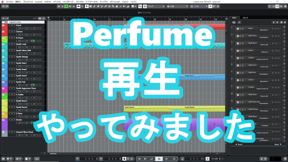Open the VST Cloud(V) menu

click(115, 2)
